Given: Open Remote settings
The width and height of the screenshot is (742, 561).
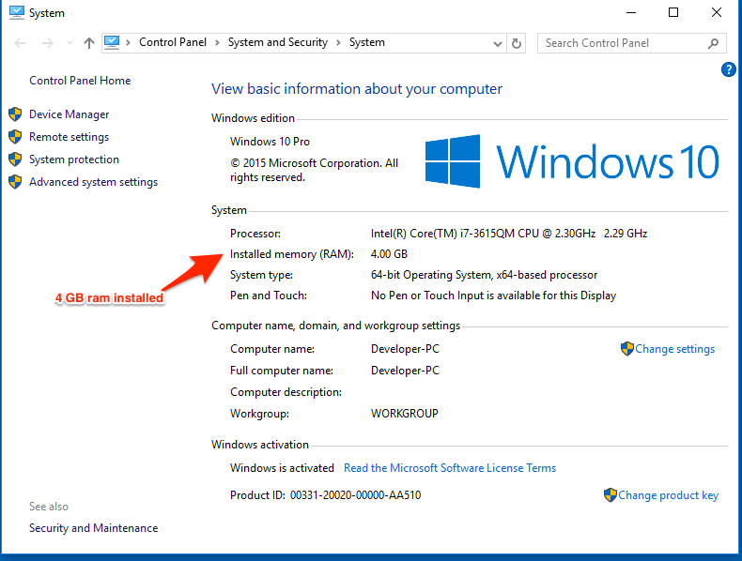Looking at the screenshot, I should click(x=70, y=137).
